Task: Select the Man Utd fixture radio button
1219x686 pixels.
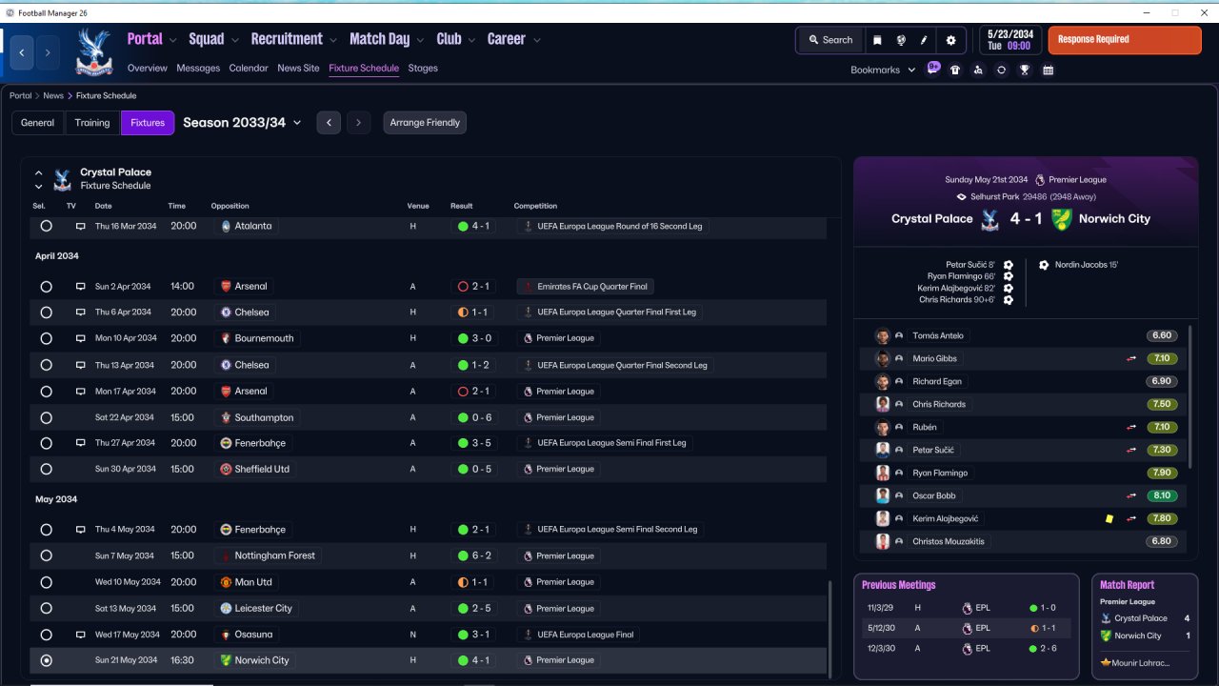Action: (x=46, y=582)
